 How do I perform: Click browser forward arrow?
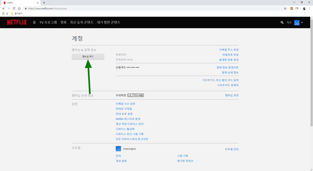tap(9, 8)
